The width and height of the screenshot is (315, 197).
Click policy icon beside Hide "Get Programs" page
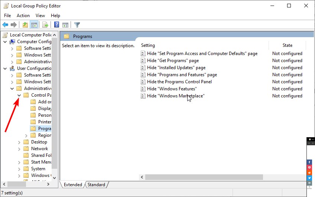click(143, 61)
